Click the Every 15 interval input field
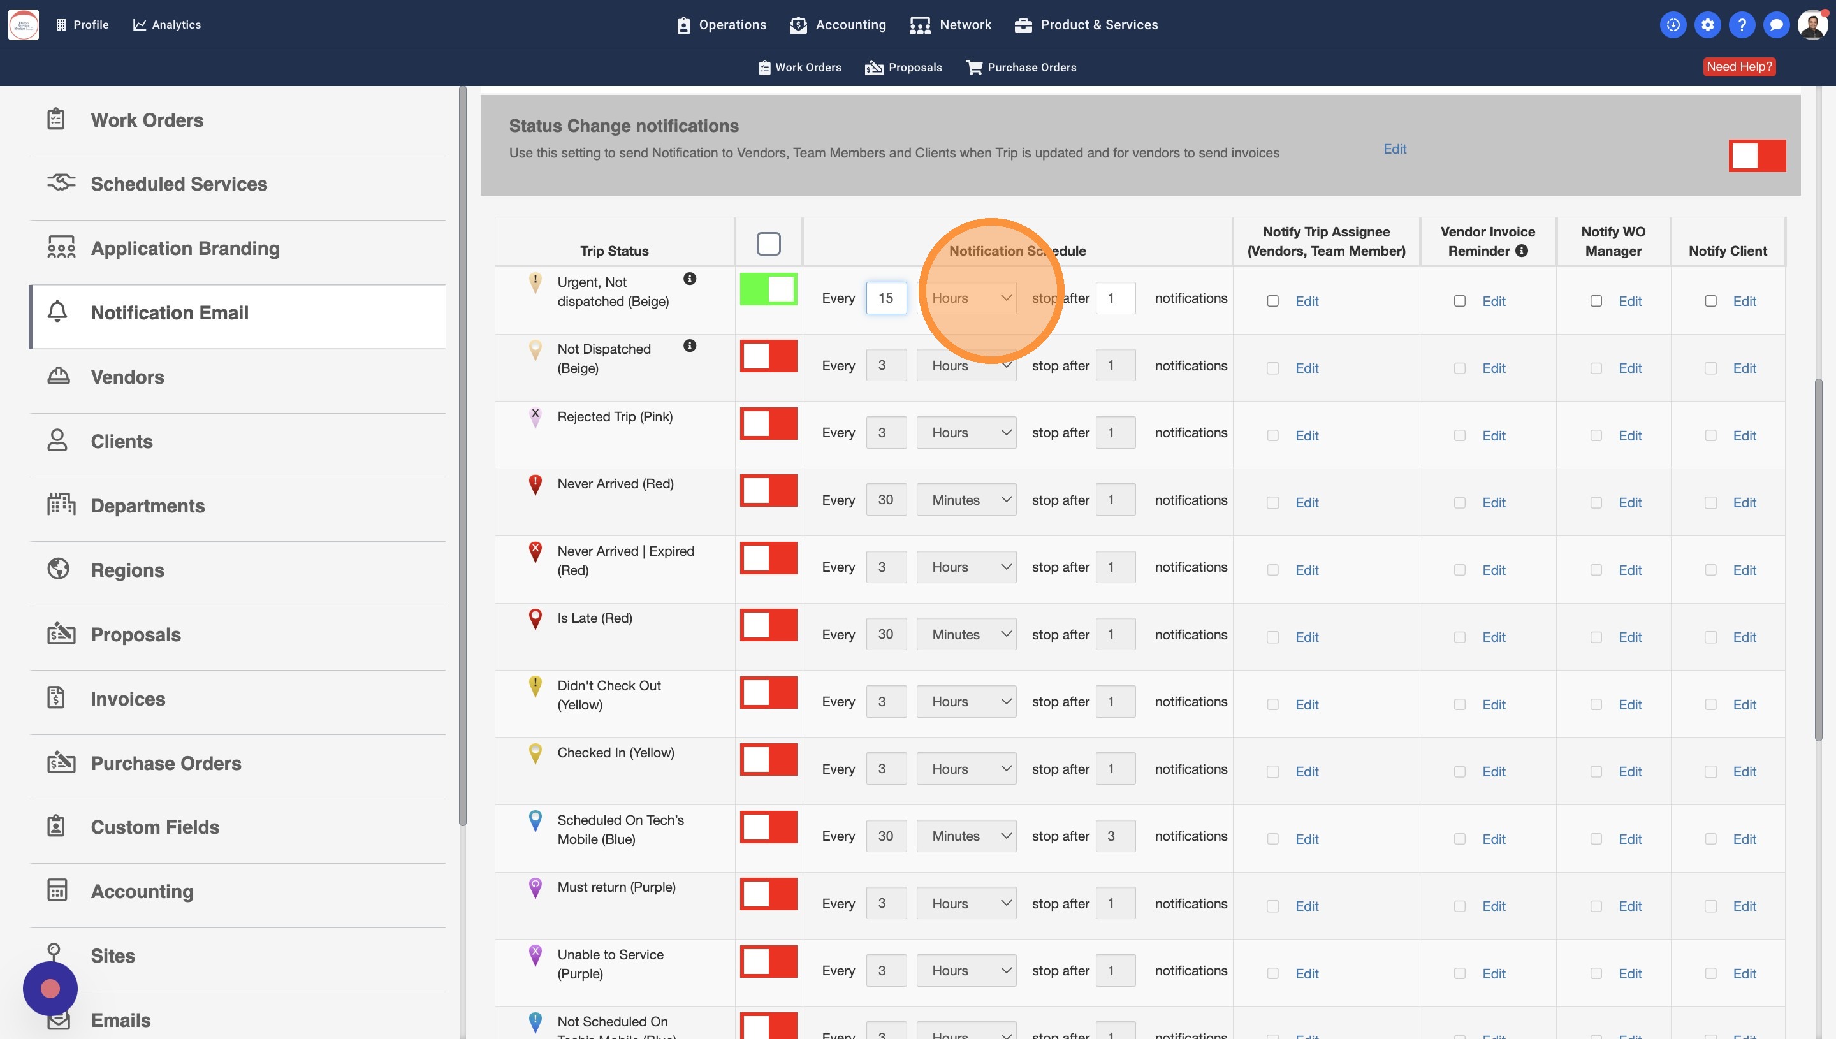The image size is (1836, 1039). tap(885, 298)
